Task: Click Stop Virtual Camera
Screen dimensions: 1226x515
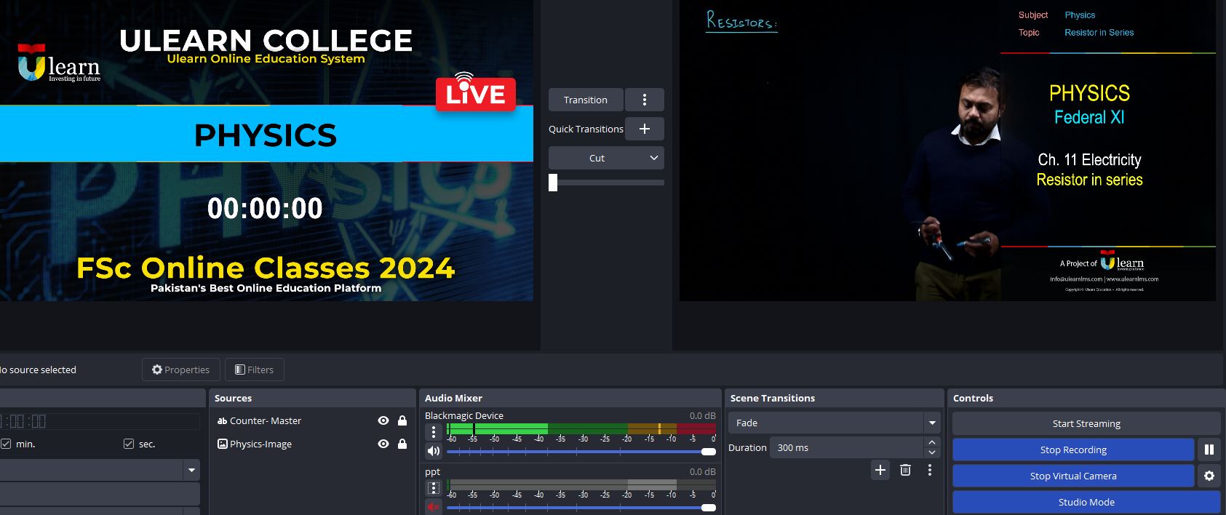Action: [x=1073, y=476]
